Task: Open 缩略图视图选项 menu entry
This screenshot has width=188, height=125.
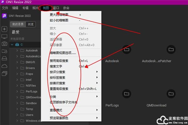Action: click(x=71, y=53)
